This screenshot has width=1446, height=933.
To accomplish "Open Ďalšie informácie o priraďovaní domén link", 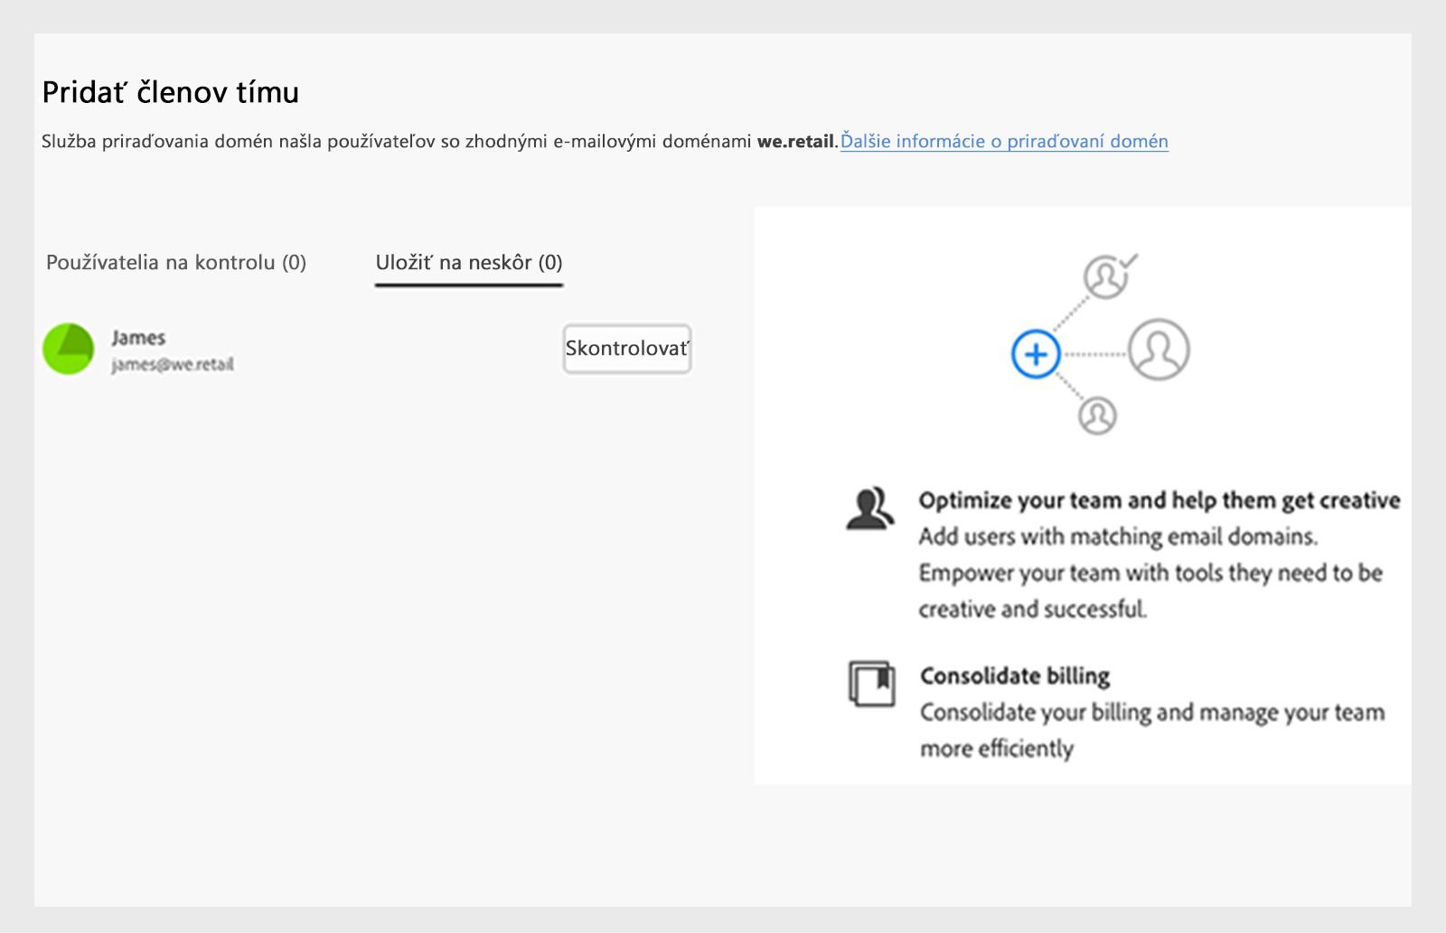I will 1004,141.
